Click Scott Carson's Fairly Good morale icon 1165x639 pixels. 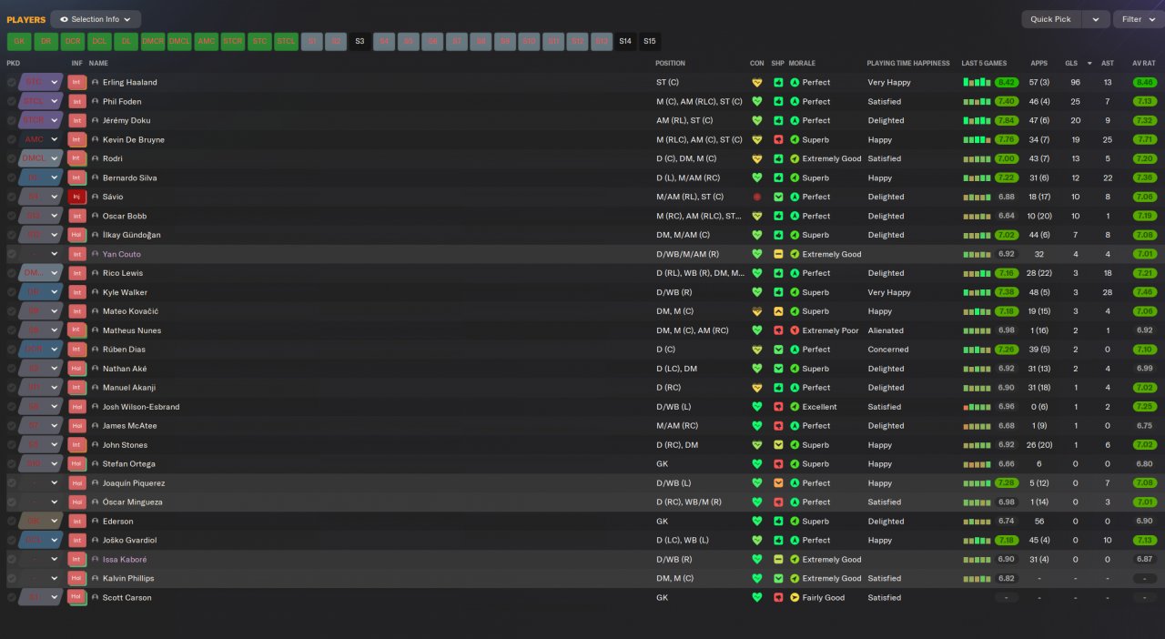[x=795, y=598]
